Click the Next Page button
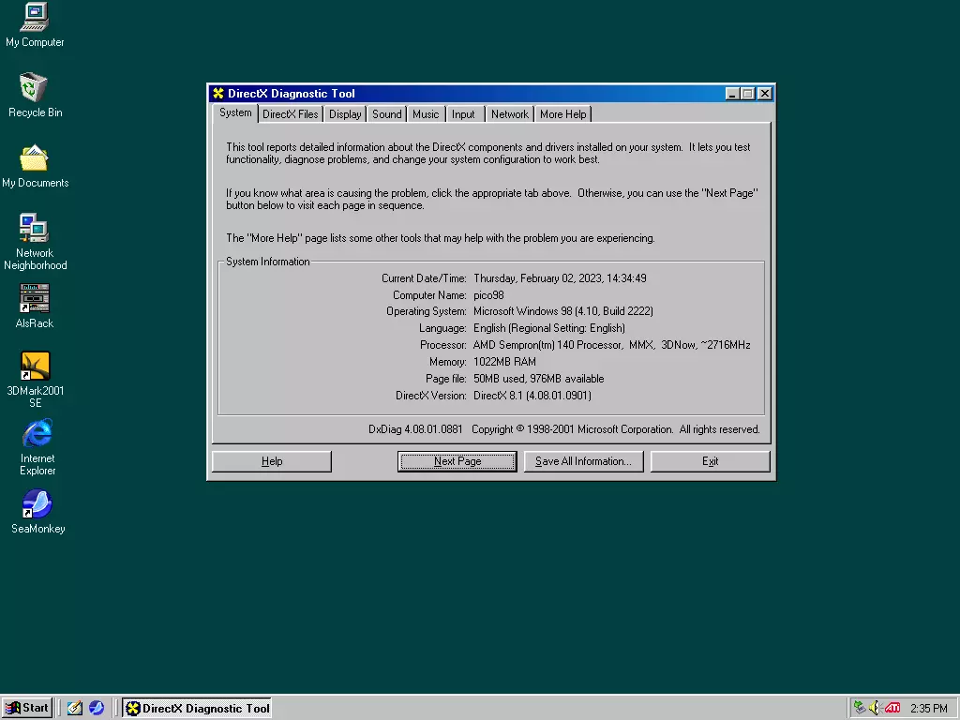This screenshot has width=960, height=720. [x=457, y=461]
